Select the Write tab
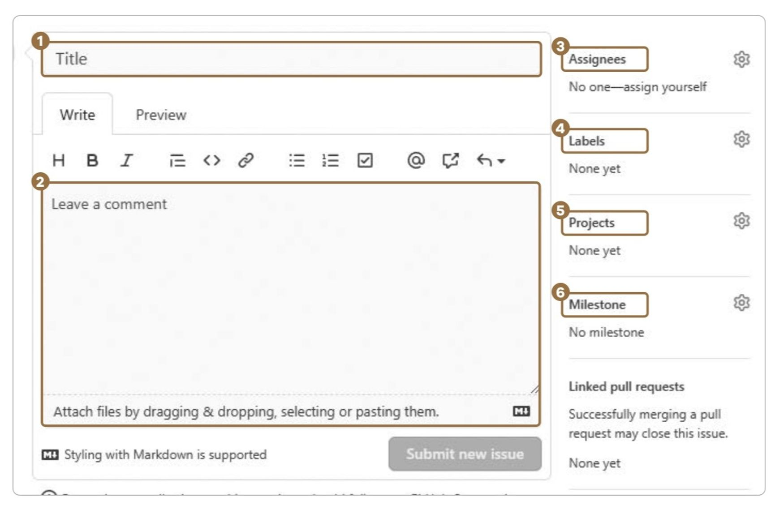Image resolution: width=784 pixels, height=518 pixels. pos(78,115)
